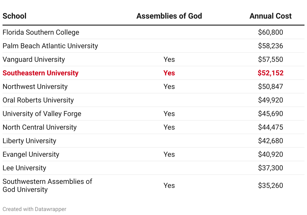Select the Liberty University cell
The image size is (307, 215).
click(x=29, y=141)
